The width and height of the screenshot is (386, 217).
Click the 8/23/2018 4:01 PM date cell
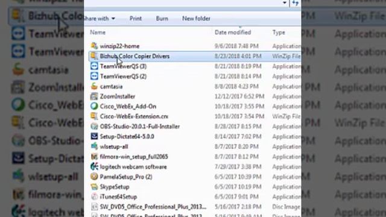pos(238,56)
